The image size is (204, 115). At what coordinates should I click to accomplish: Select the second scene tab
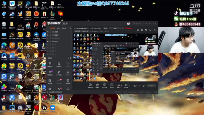(58, 28)
